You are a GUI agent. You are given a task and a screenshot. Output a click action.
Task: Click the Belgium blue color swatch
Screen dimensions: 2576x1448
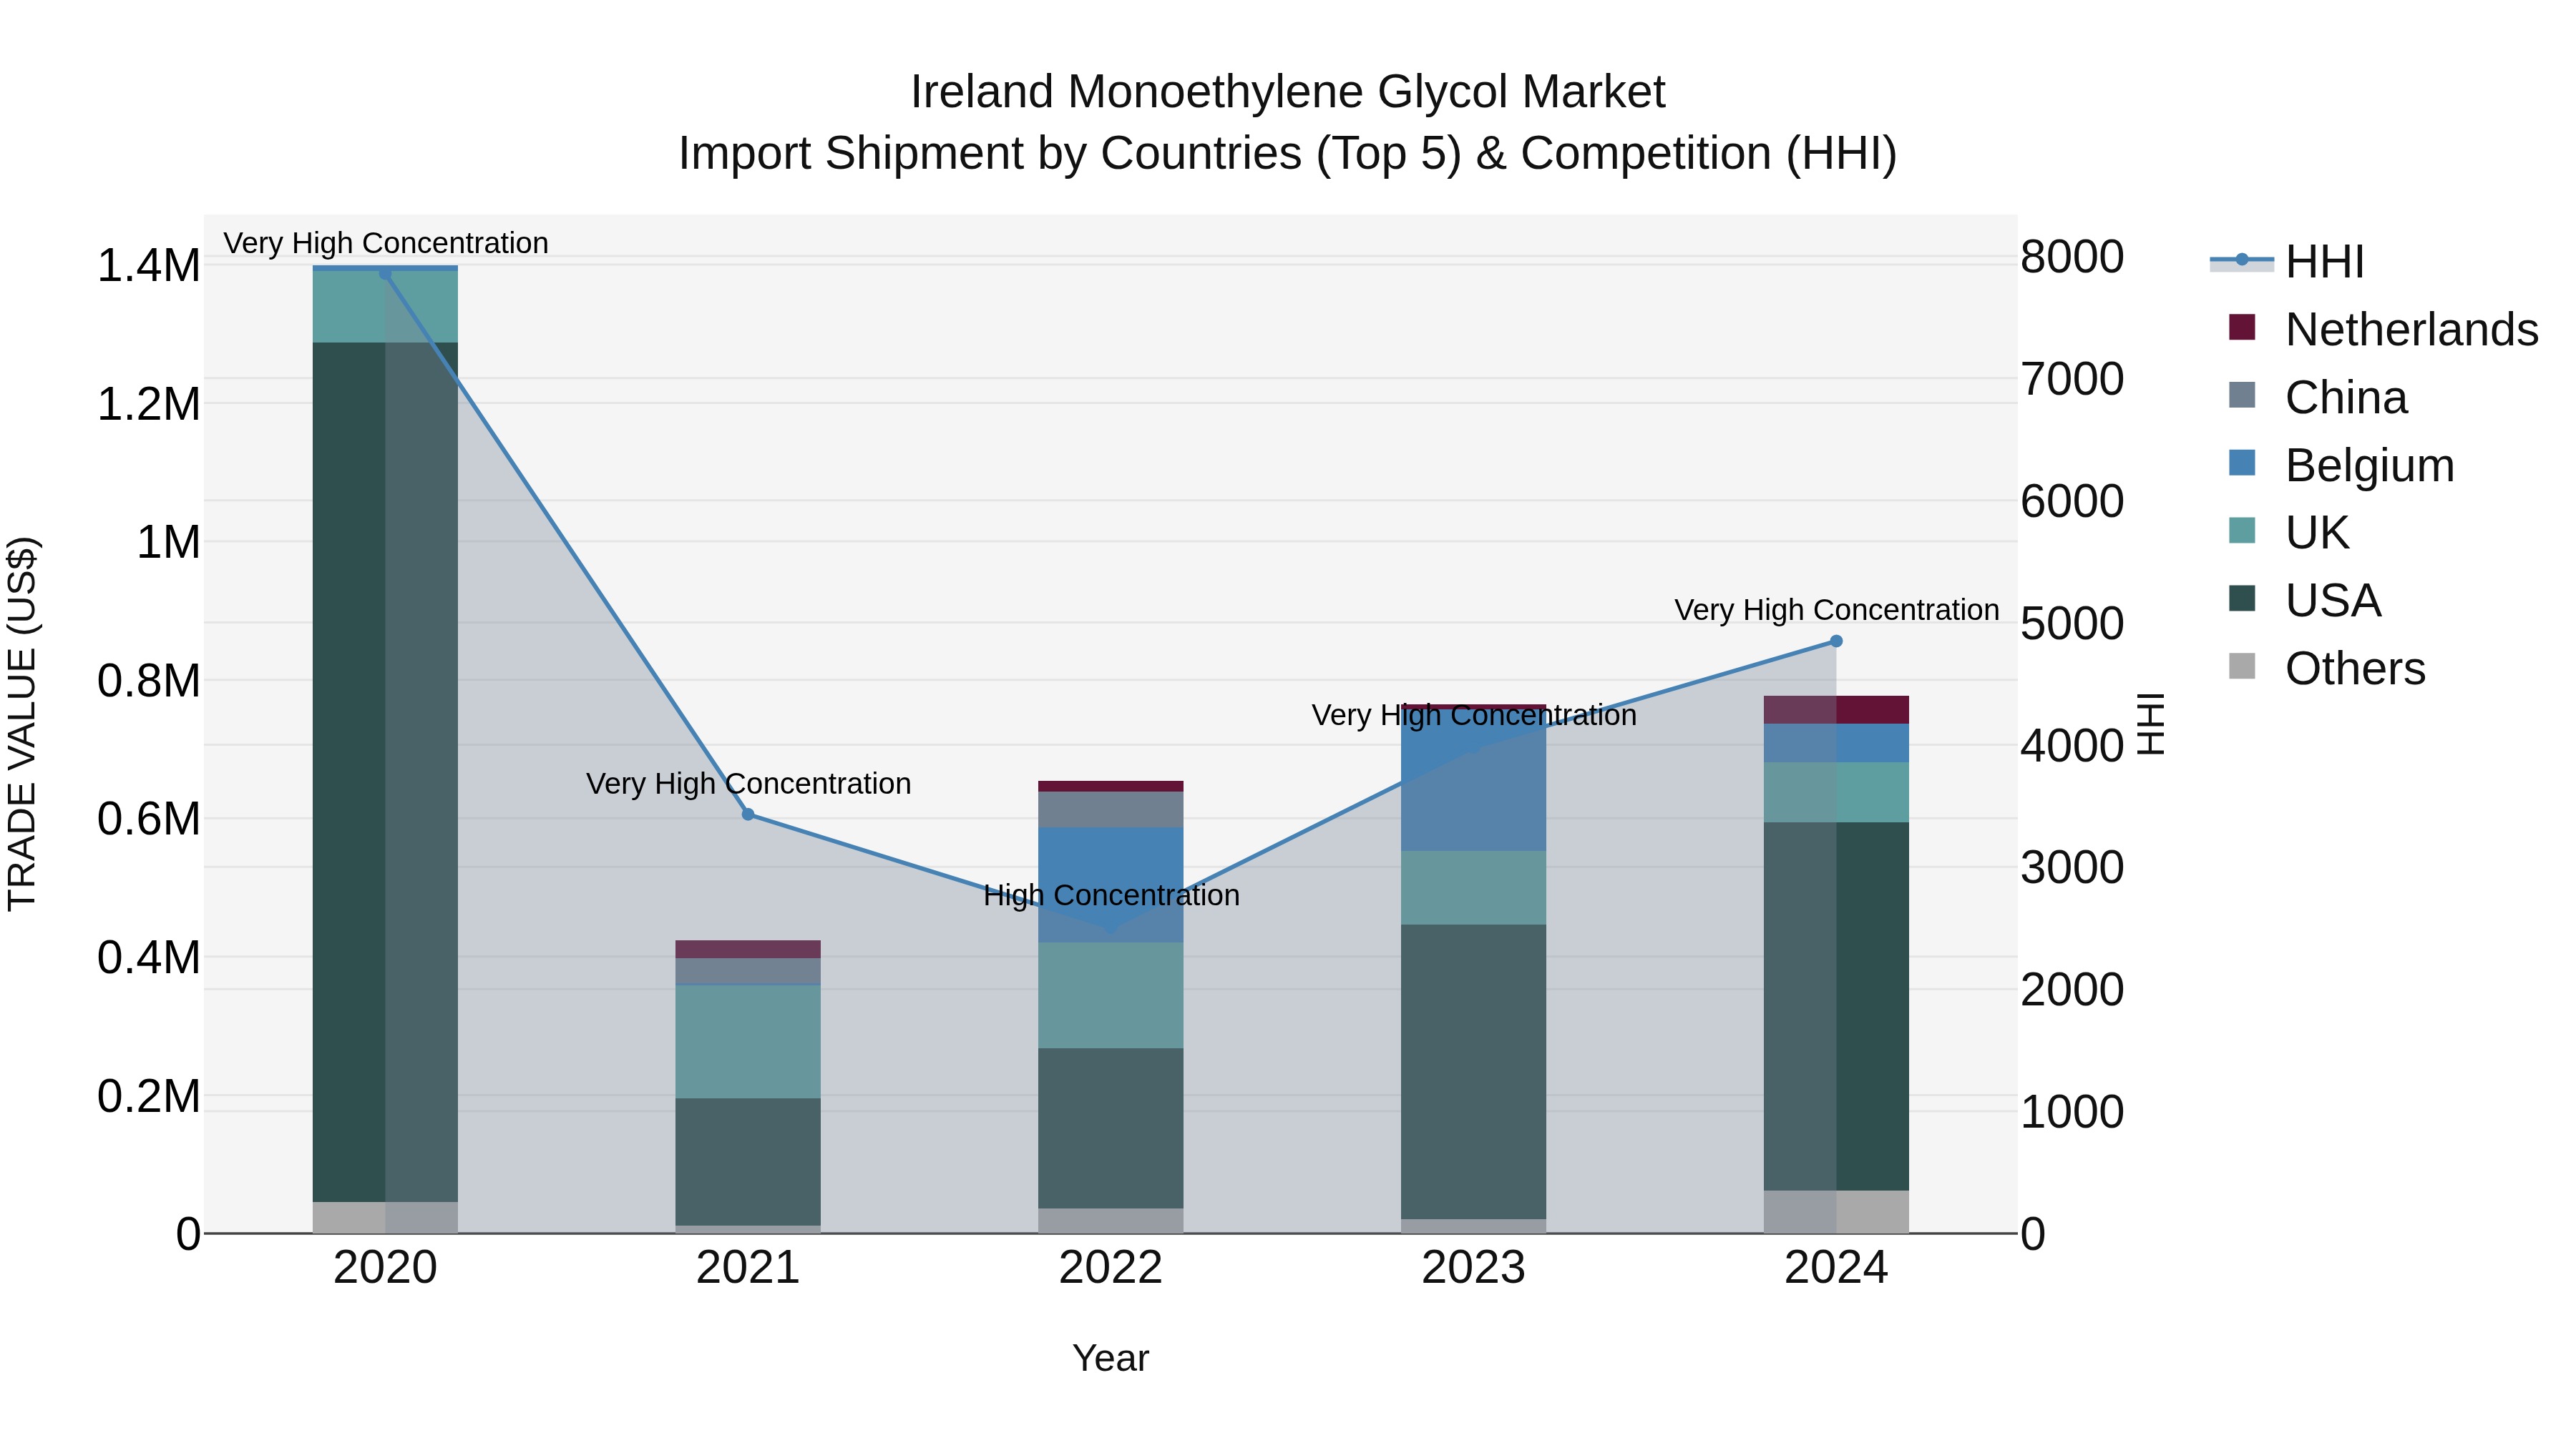pyautogui.click(x=2242, y=463)
